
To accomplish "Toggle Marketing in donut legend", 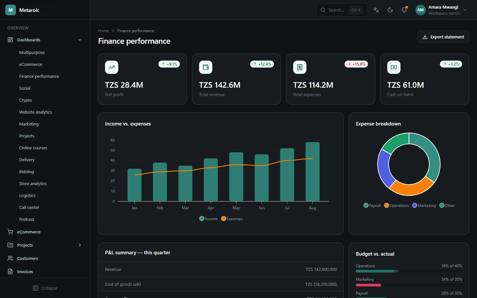I will [x=424, y=205].
